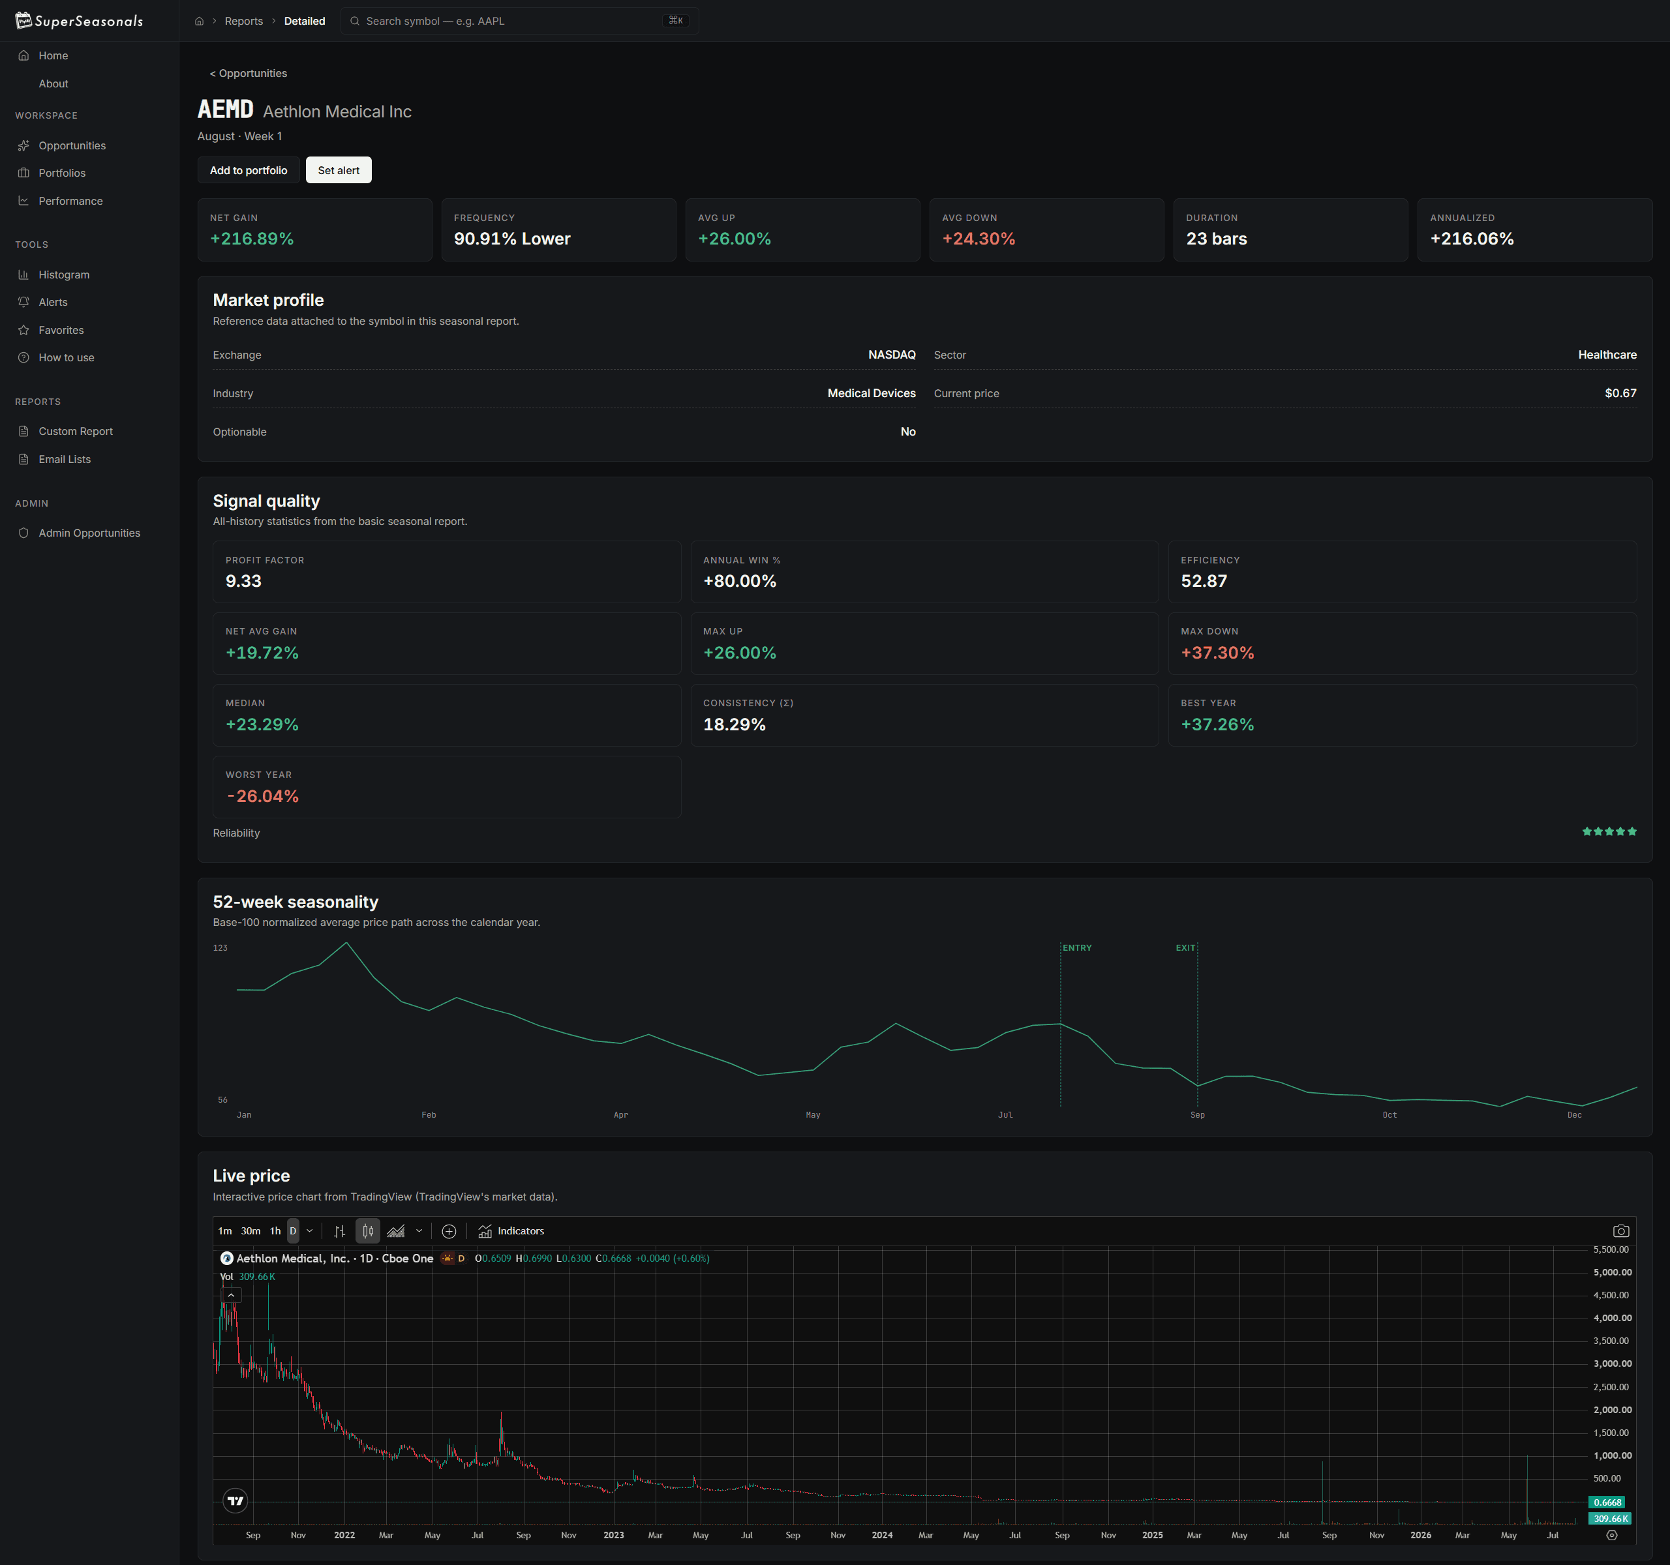Click the Annualized +216.06% value
The height and width of the screenshot is (1565, 1670).
point(1472,239)
